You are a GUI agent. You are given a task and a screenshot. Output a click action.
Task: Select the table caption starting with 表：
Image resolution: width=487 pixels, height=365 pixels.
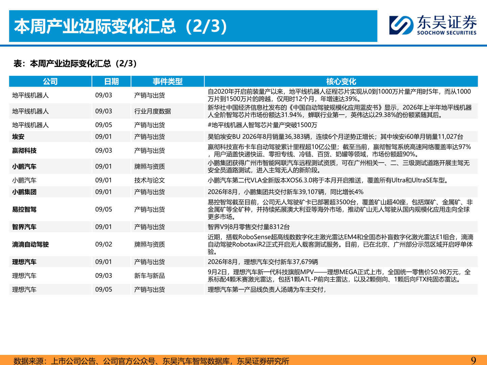75,64
